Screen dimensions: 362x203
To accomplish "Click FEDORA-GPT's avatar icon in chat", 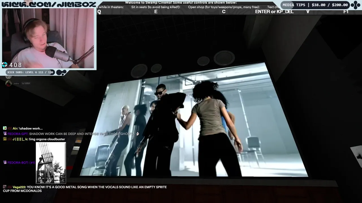I will pyautogui.click(x=5, y=134).
